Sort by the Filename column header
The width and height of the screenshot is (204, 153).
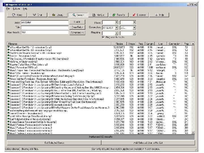coord(59,44)
